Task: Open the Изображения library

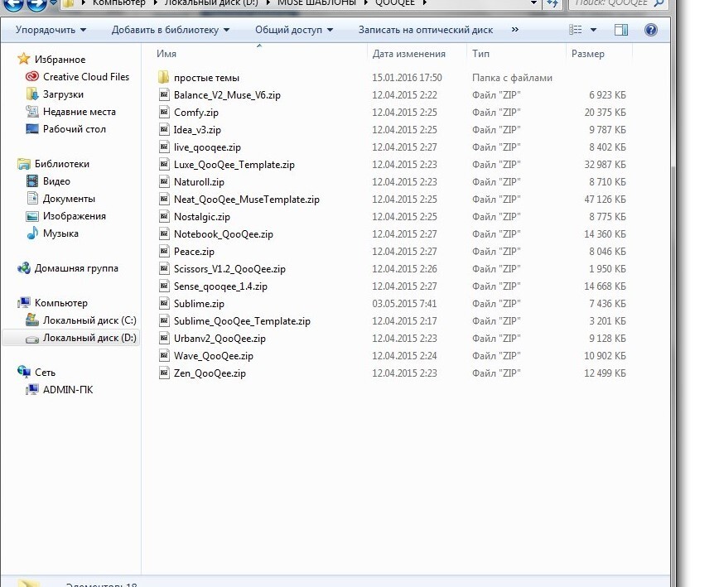Action: tap(75, 216)
